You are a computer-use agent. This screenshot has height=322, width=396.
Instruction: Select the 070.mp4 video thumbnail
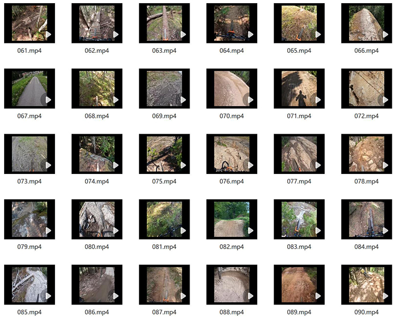coord(232,88)
